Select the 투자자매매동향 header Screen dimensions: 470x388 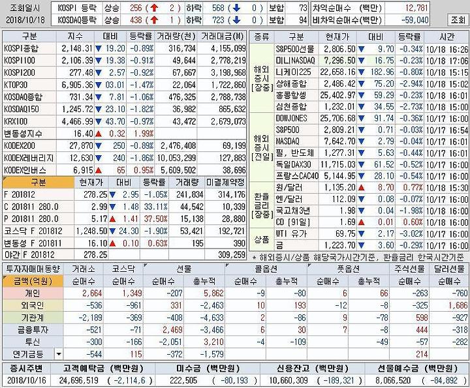pos(33,269)
